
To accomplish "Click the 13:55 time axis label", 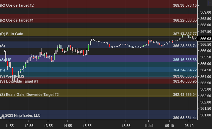I will coord(48,126).
